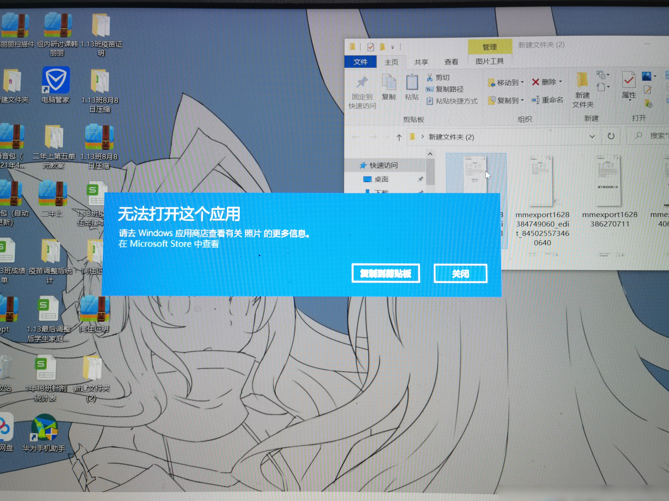Image resolution: width=669 pixels, height=501 pixels.
Task: Click the large 粘贴 (paste) ribbon button
Action: [411, 87]
